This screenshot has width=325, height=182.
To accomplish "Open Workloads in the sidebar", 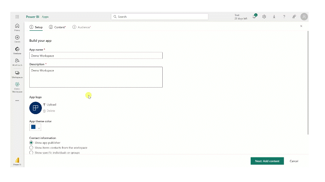I will click(x=17, y=62).
